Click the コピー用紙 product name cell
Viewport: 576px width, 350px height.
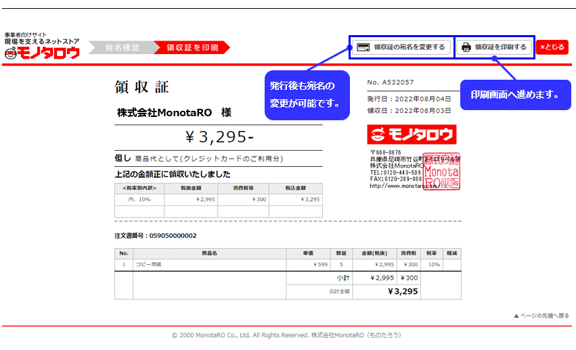(210, 264)
